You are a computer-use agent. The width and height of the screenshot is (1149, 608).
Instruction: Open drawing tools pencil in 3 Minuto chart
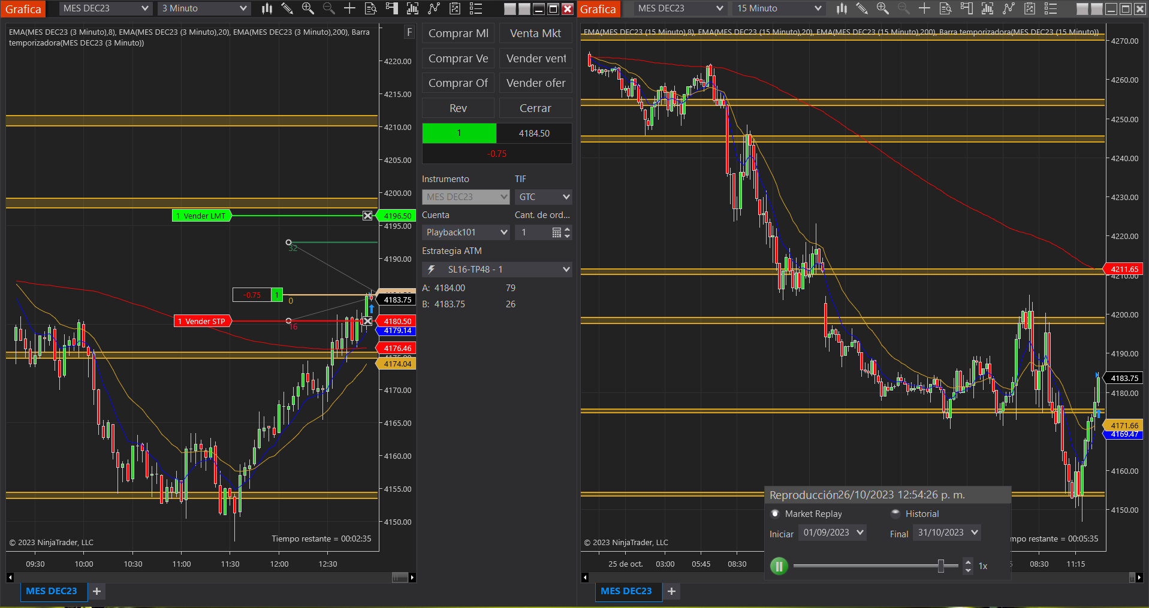coord(287,8)
